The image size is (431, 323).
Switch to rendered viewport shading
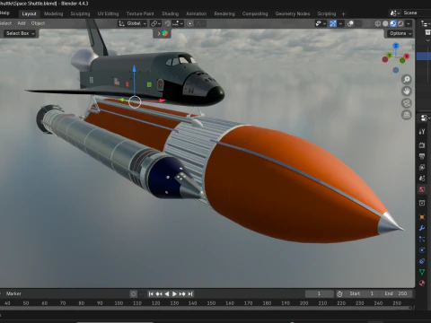pos(400,23)
